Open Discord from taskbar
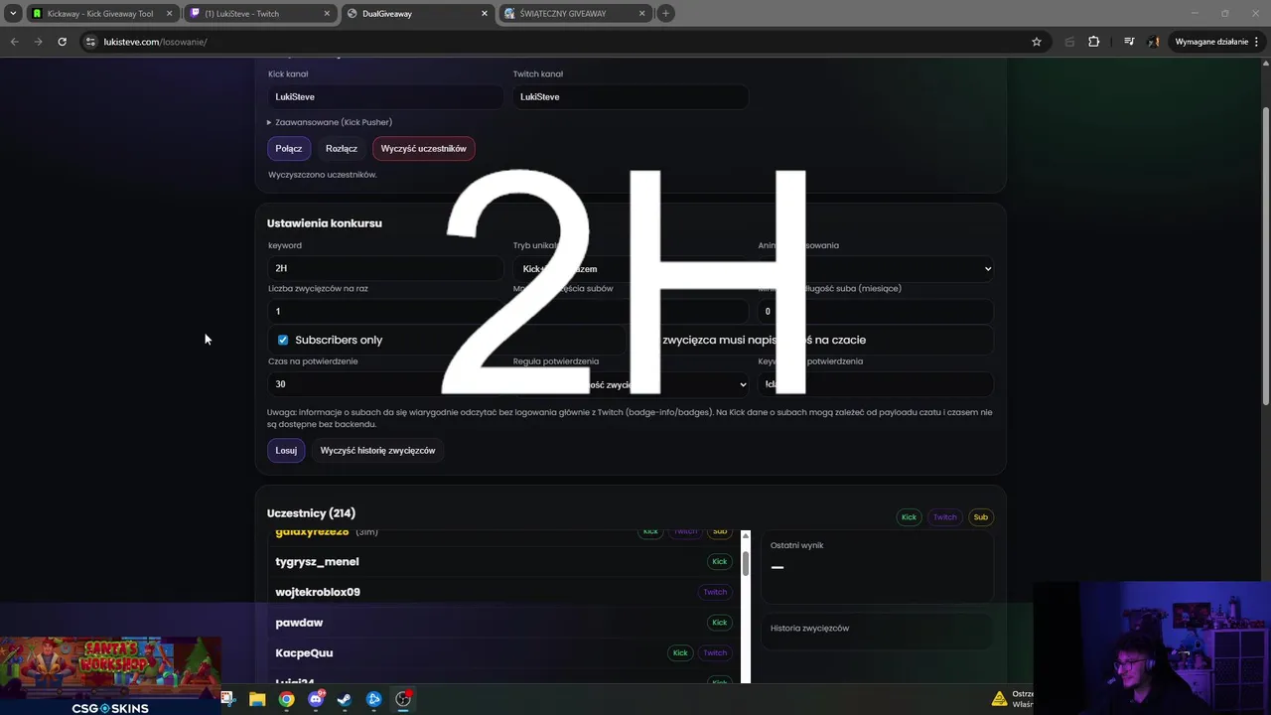Image resolution: width=1271 pixels, height=715 pixels. [x=316, y=699]
